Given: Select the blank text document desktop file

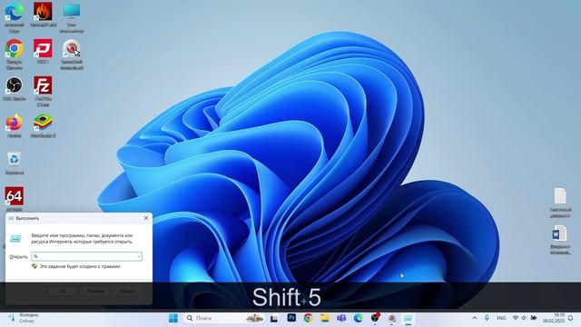Looking at the screenshot, I should pos(560,202).
